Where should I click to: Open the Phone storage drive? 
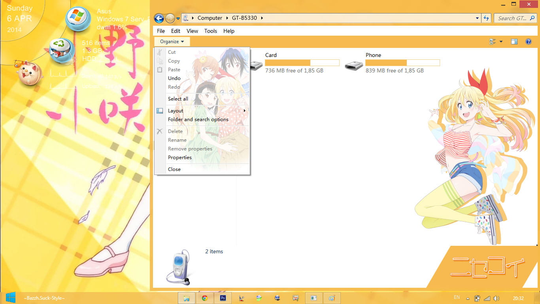(373, 55)
